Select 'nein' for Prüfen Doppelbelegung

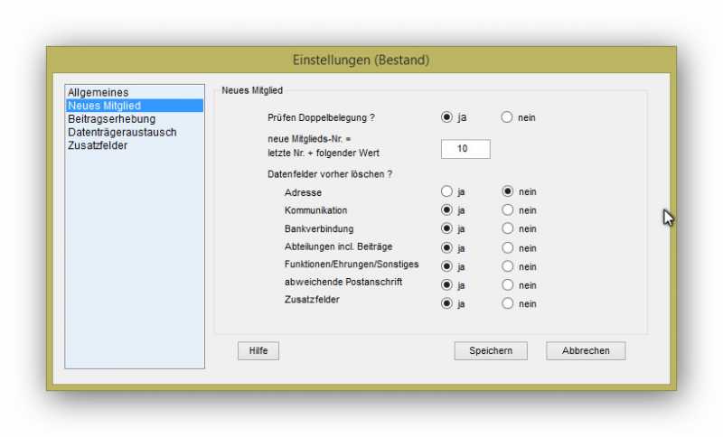click(507, 117)
